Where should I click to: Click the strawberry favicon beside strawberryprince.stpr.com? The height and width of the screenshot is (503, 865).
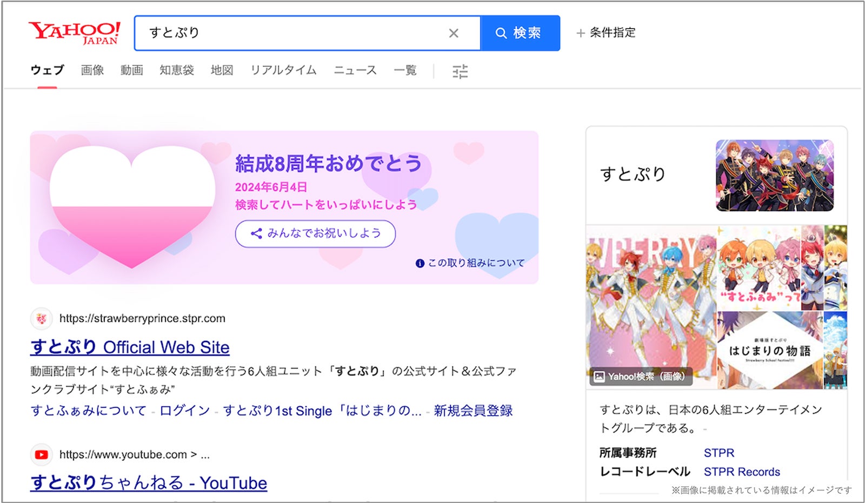click(41, 318)
